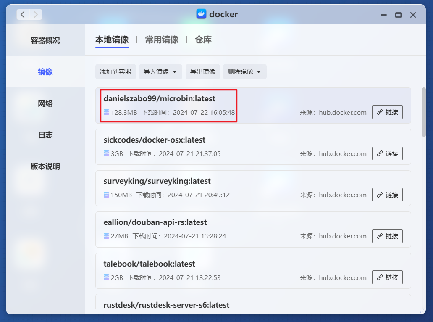
Task: Click 链接 for sickcodes/docker-osx
Action: (387, 153)
